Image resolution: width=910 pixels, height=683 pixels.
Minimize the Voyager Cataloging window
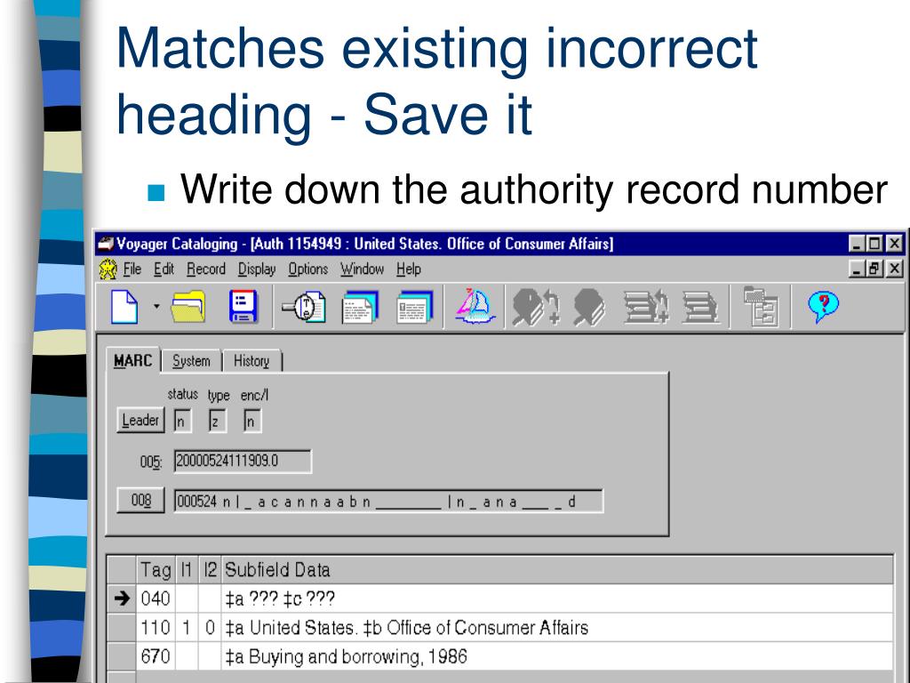tap(858, 244)
